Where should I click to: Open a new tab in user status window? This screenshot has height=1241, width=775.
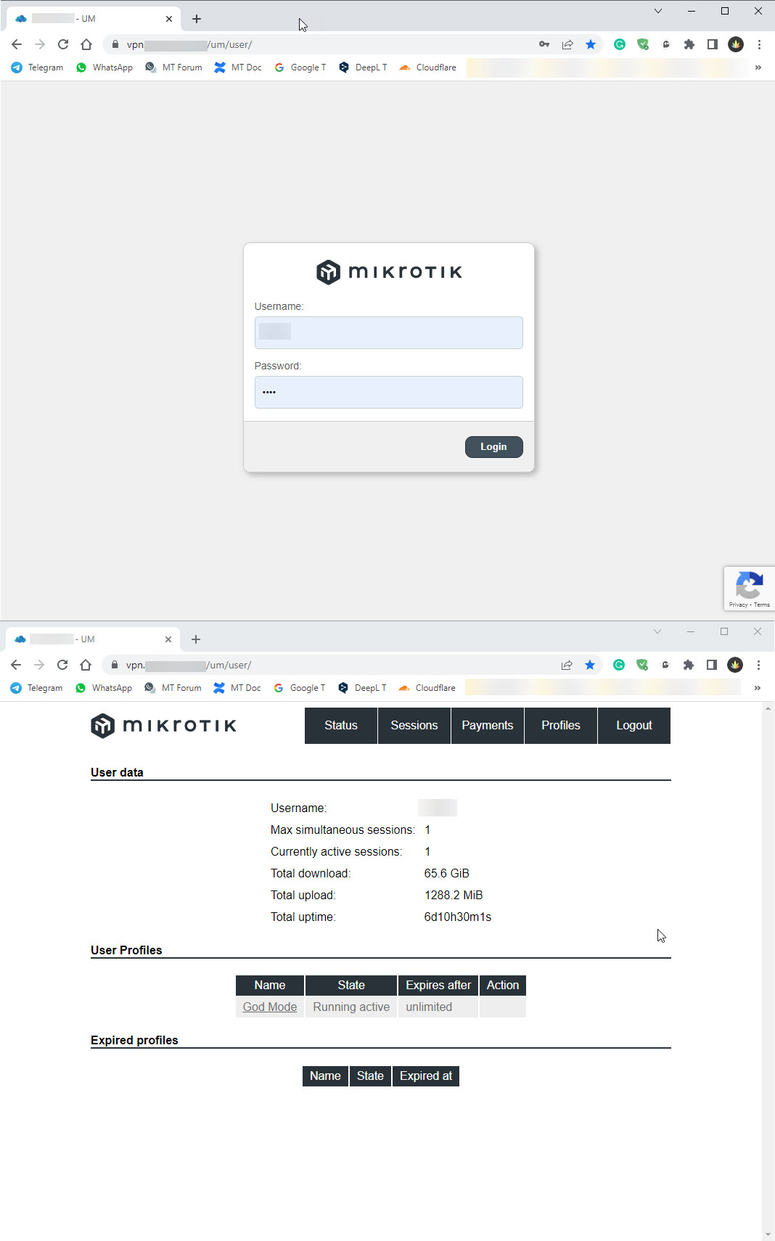click(x=196, y=639)
